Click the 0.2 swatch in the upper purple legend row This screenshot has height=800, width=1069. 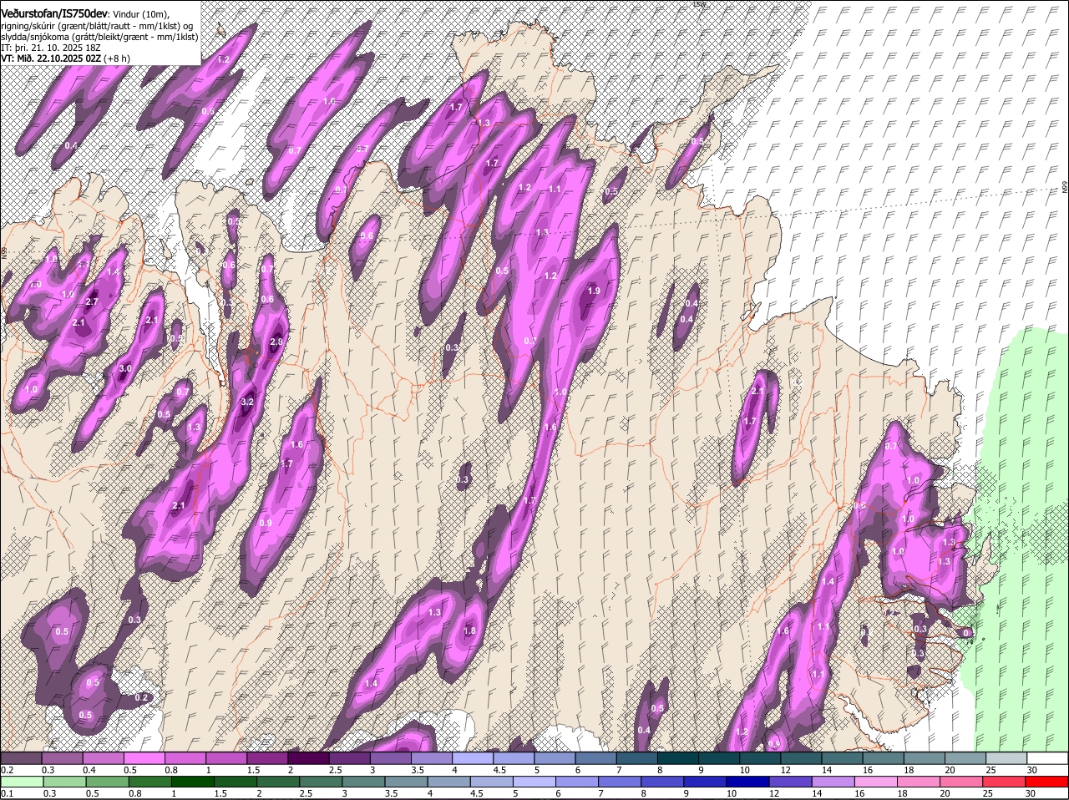pos(22,758)
